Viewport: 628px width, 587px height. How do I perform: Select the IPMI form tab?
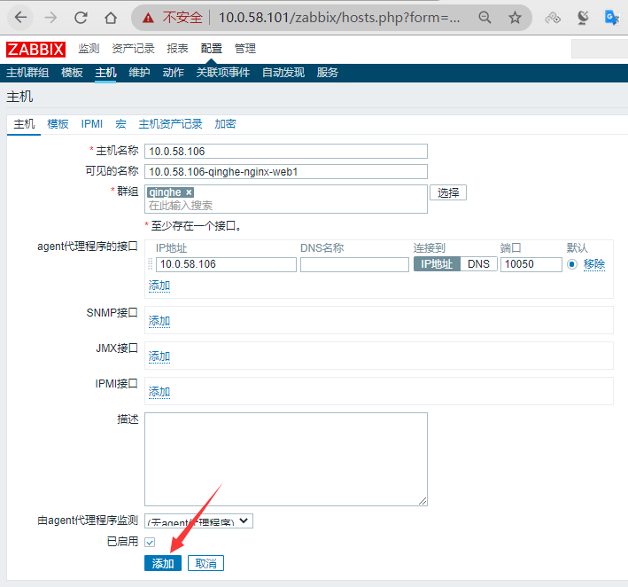(92, 124)
